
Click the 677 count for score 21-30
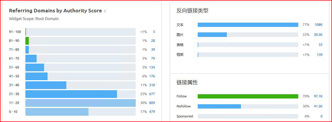(152, 94)
